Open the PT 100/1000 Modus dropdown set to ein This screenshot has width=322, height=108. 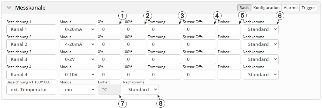pos(78,89)
